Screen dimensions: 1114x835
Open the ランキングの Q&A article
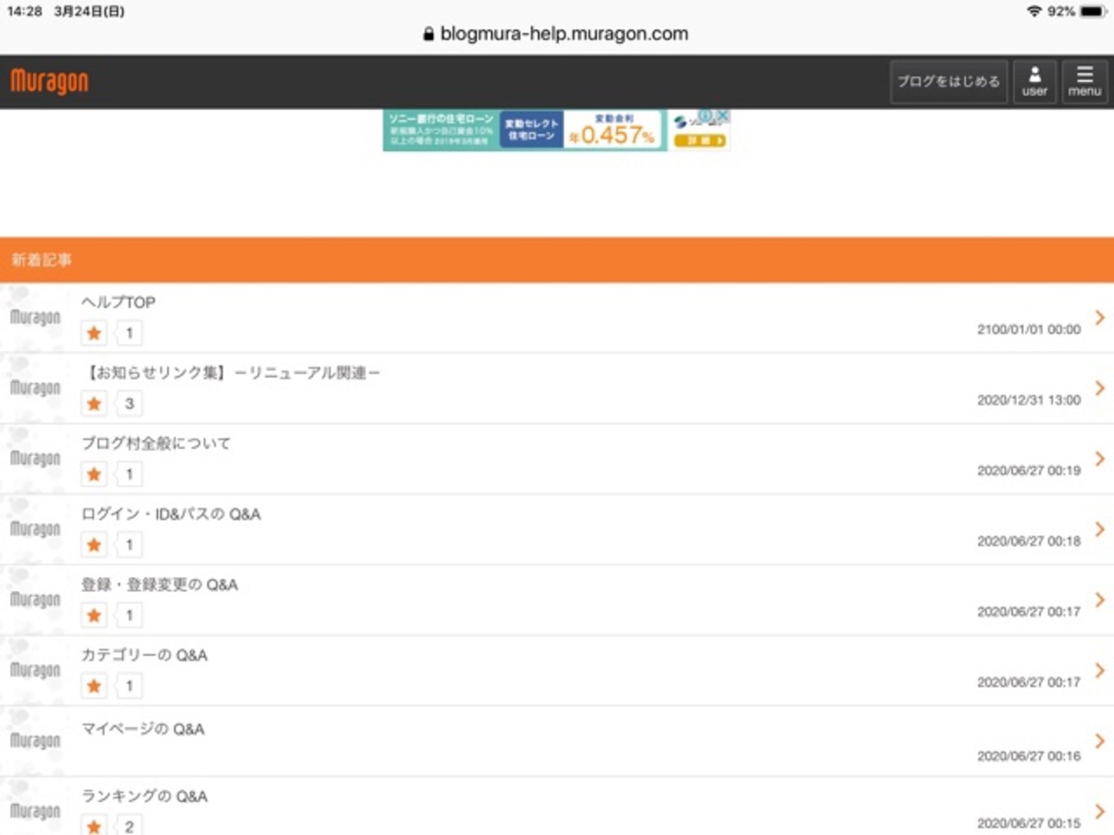tap(144, 796)
